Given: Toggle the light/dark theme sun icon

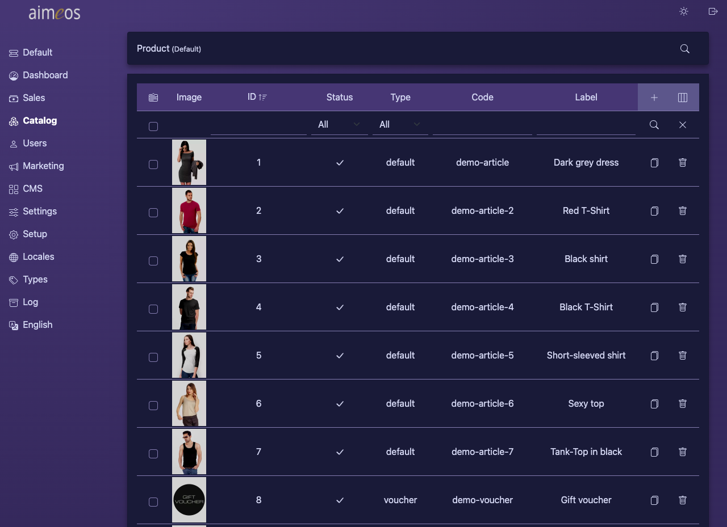Looking at the screenshot, I should point(684,11).
